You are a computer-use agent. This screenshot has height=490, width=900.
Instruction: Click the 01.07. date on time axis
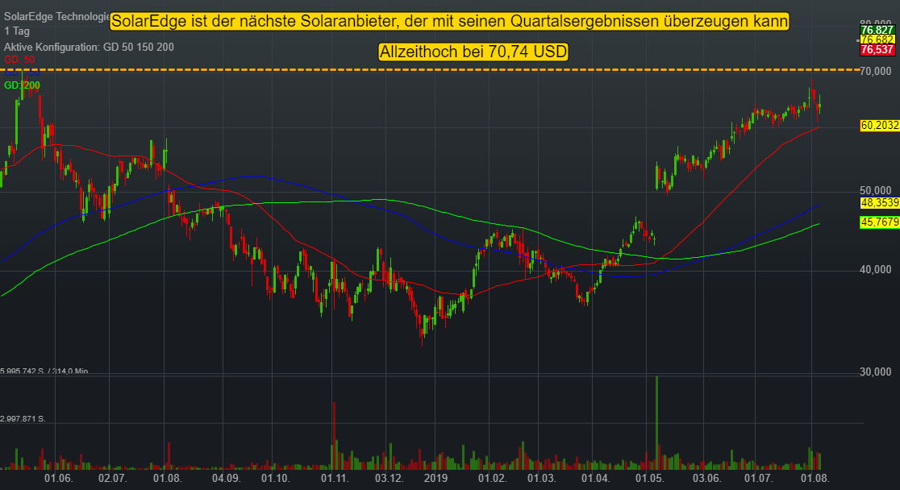(x=758, y=478)
